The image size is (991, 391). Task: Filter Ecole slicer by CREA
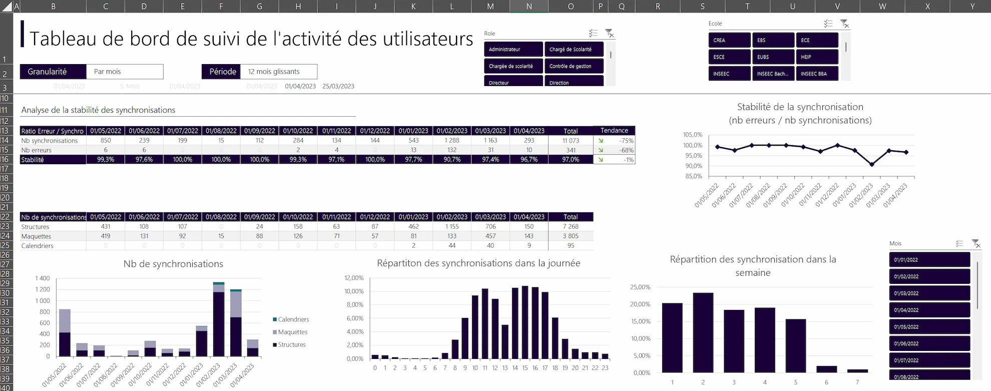(730, 40)
